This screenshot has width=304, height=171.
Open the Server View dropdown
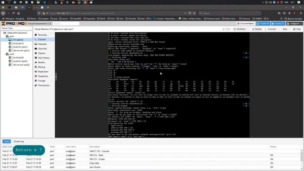point(16,28)
